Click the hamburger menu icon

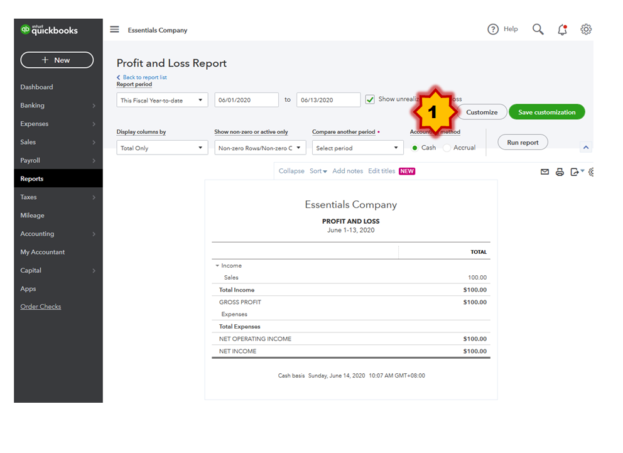114,30
